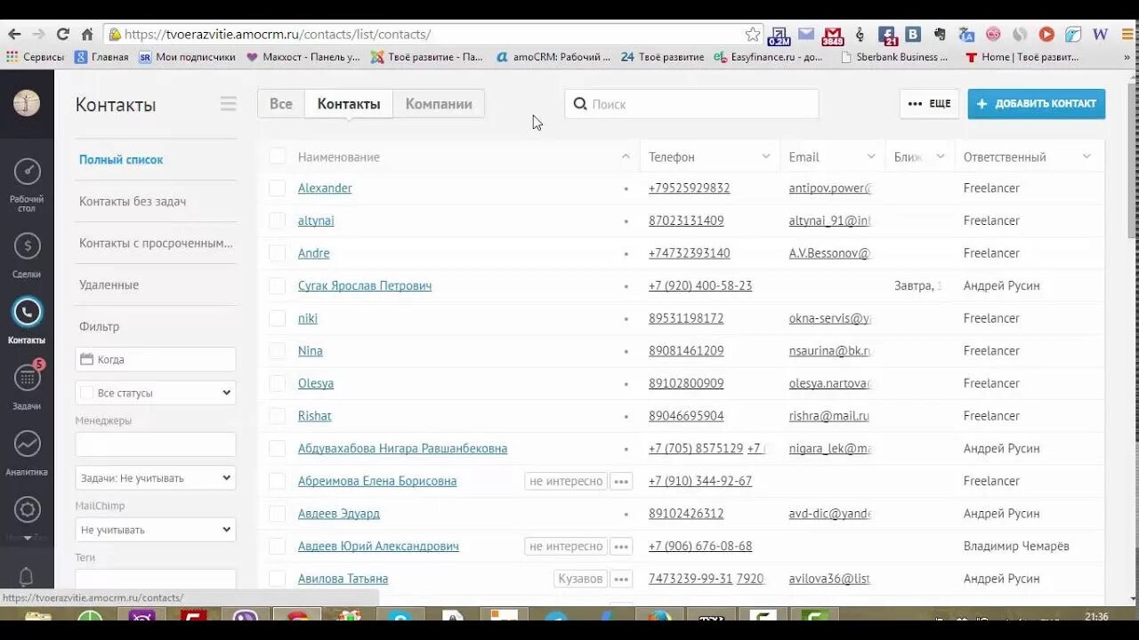
Task: Click the browser home button
Action: 87,34
